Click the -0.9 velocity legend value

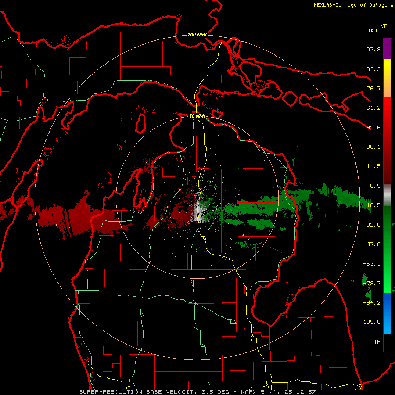pyautogui.click(x=373, y=186)
